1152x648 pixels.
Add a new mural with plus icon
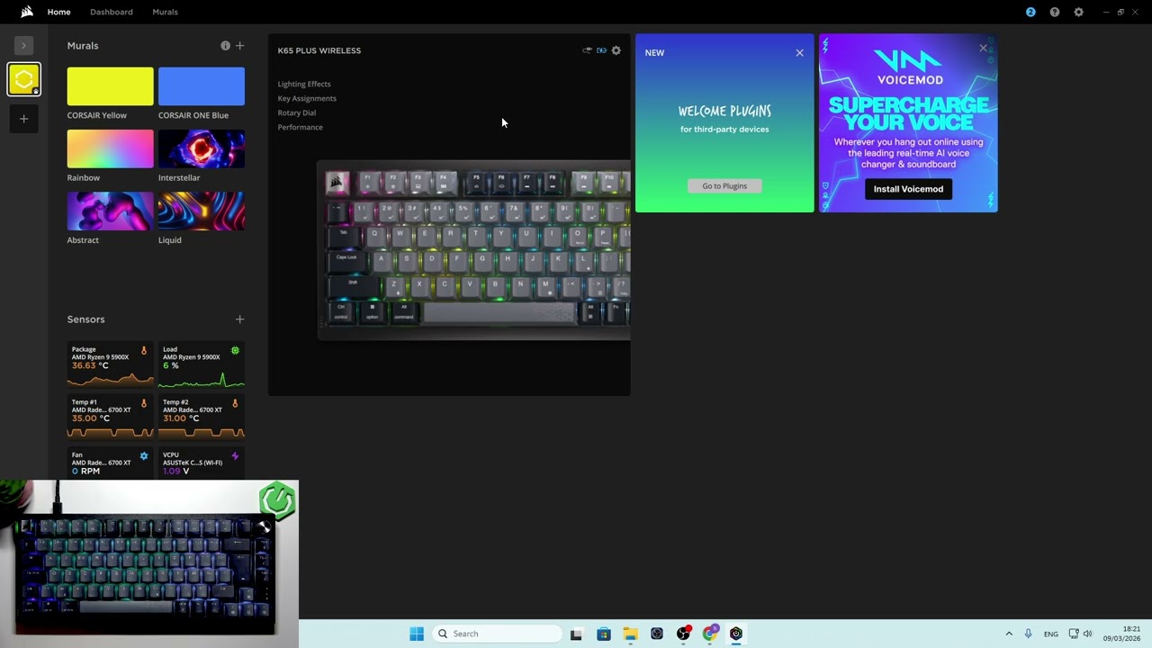tap(239, 45)
